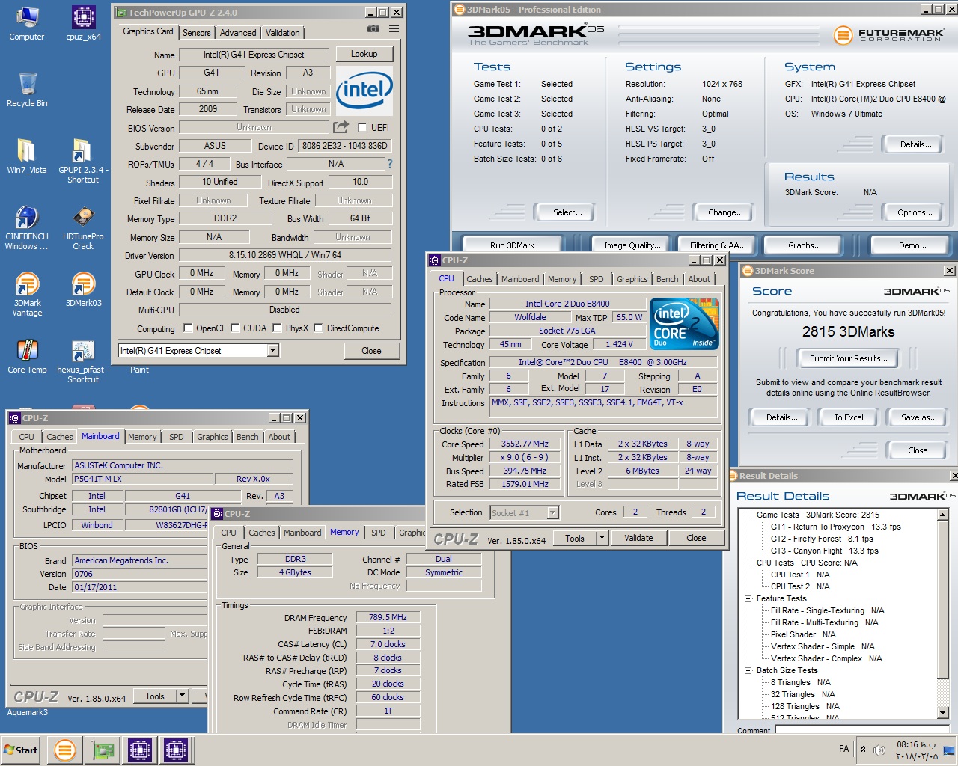
Task: Click Submit Your Results button
Action: click(x=849, y=358)
